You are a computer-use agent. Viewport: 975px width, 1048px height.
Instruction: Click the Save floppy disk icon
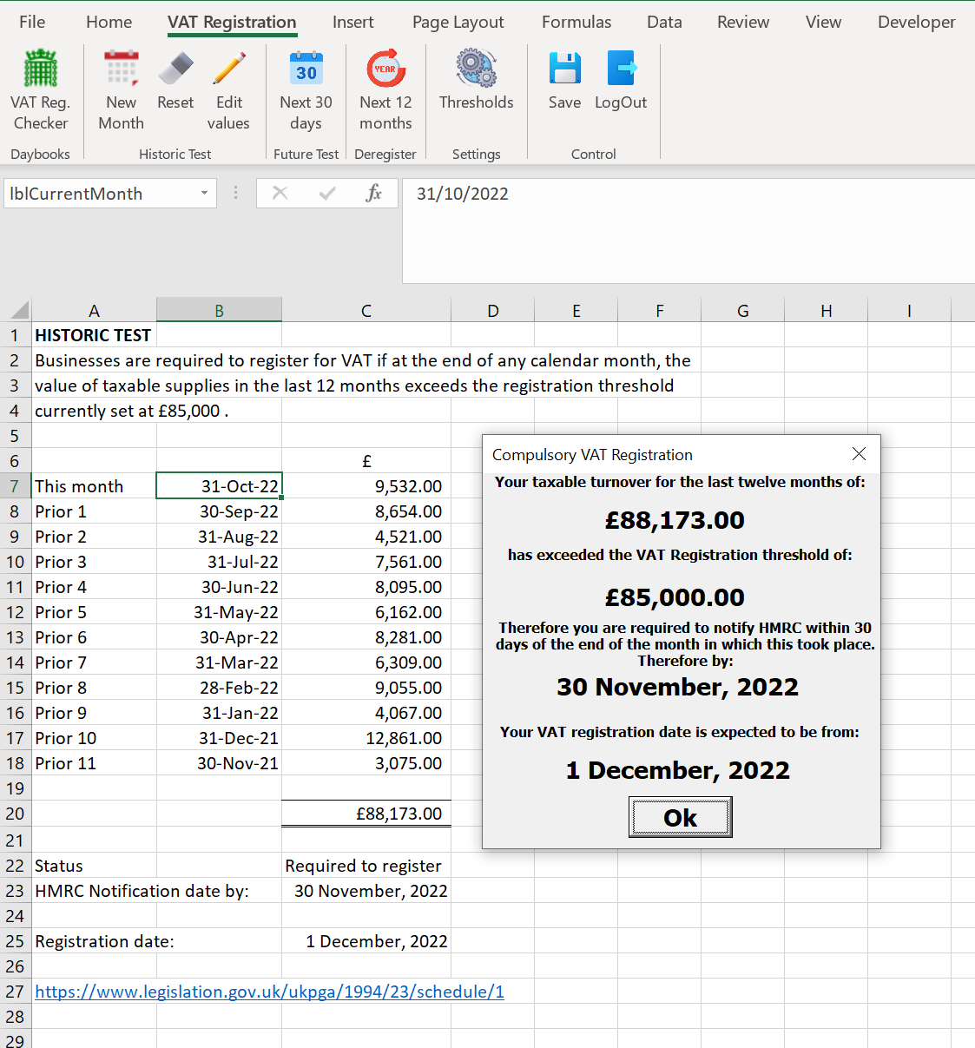[x=564, y=69]
